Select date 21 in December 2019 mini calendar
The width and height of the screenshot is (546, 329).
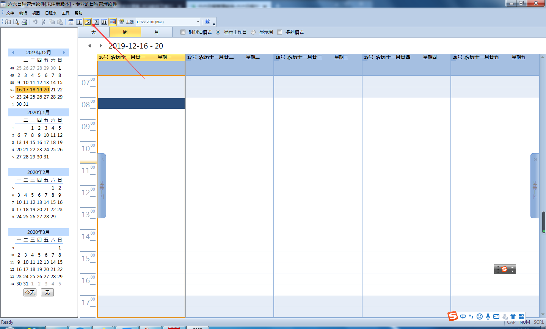53,90
